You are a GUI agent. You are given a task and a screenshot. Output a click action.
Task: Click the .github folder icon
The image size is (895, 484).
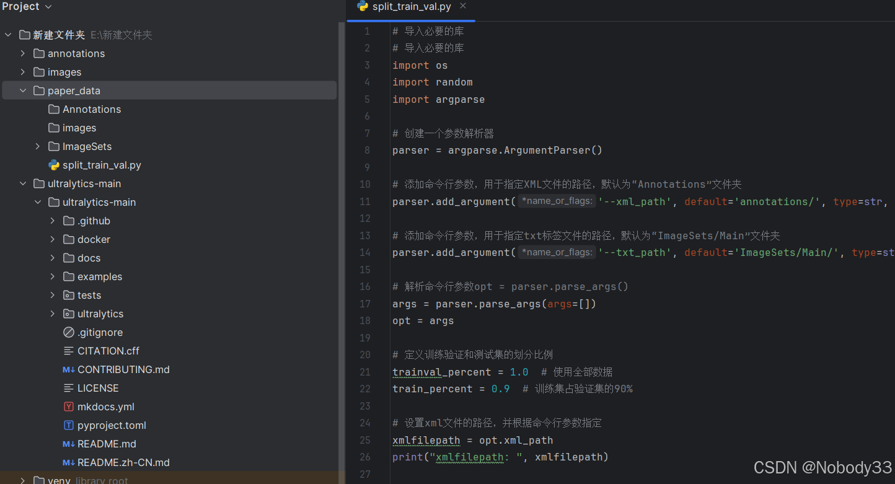coord(69,221)
